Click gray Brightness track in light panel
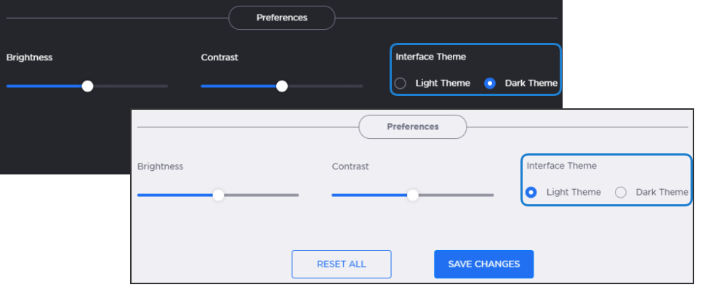Image resolution: width=708 pixels, height=298 pixels. coord(262,195)
